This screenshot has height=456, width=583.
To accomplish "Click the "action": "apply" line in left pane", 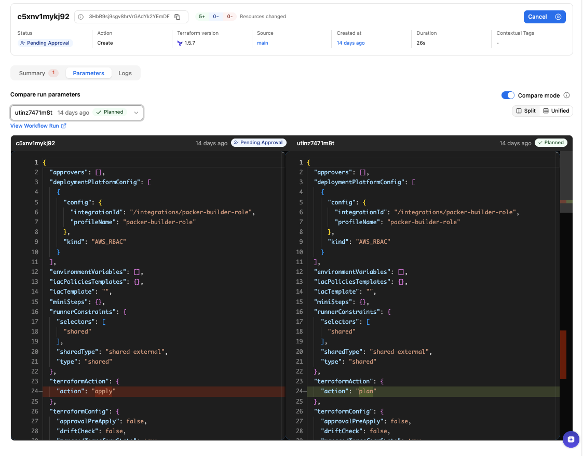I will click(164, 391).
